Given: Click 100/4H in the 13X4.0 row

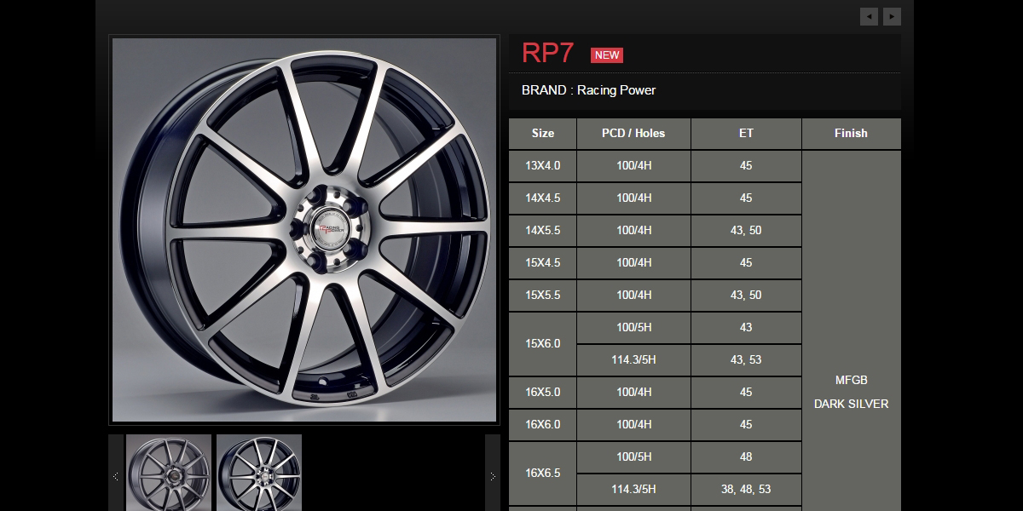Looking at the screenshot, I should [633, 166].
